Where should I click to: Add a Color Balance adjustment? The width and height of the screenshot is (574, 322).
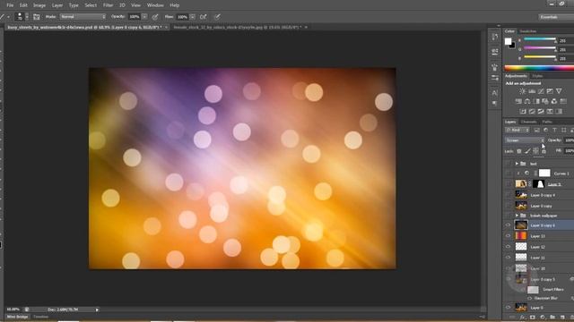click(527, 101)
